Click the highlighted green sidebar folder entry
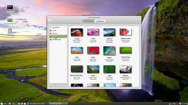Screen dimensions: 188x105 [x=58, y=36]
